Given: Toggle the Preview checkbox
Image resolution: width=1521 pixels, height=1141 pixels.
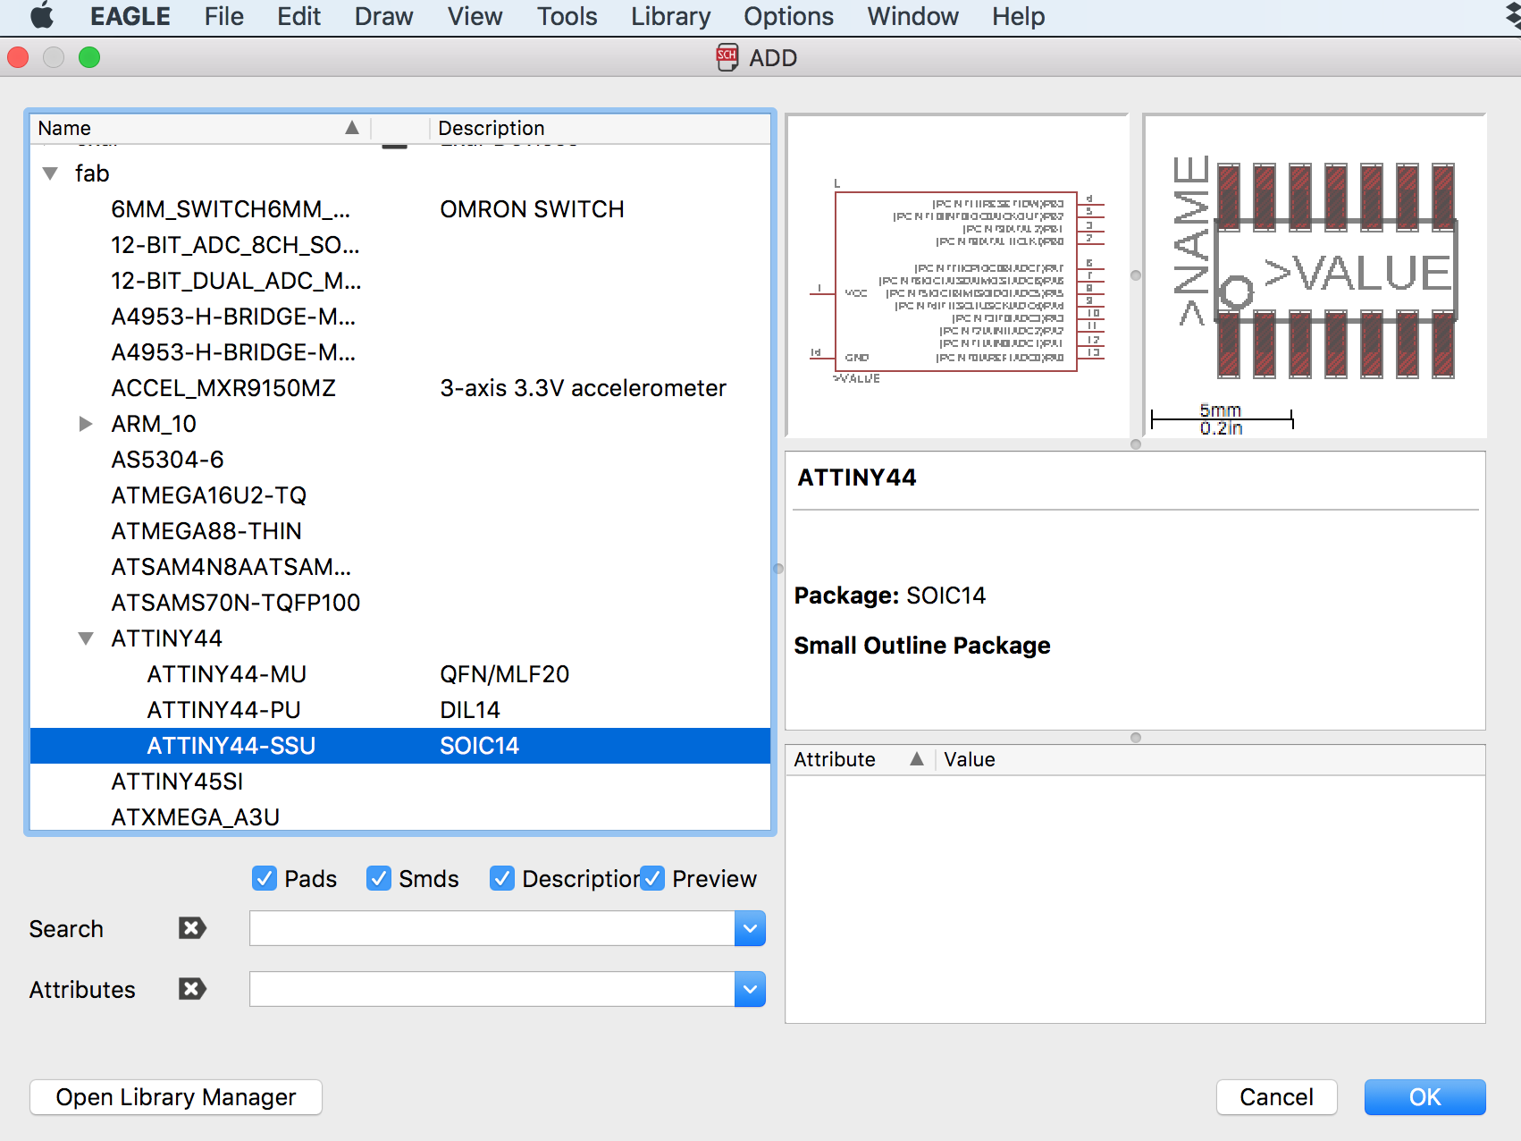Looking at the screenshot, I should tap(652, 879).
